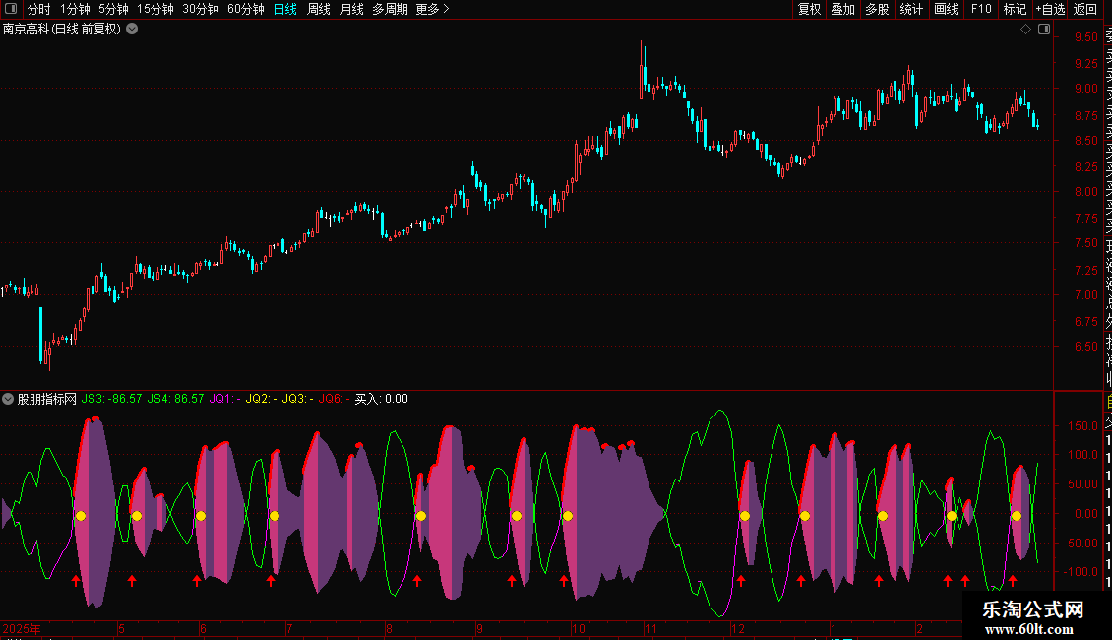Select the 30分钟 period tab

tap(201, 9)
